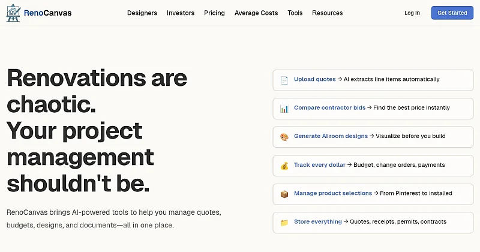Screen dimensions: 480x252
Task: Click the 'Renovations are chaotic.' headline
Action: tap(97, 91)
